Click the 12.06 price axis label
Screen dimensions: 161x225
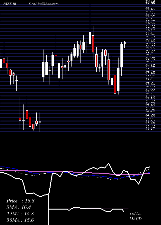coord(150,115)
